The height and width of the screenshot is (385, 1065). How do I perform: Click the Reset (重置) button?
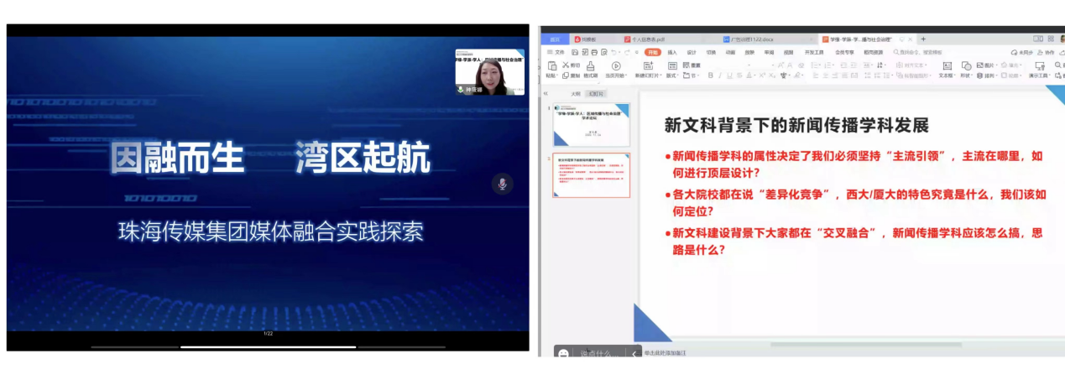pos(691,65)
